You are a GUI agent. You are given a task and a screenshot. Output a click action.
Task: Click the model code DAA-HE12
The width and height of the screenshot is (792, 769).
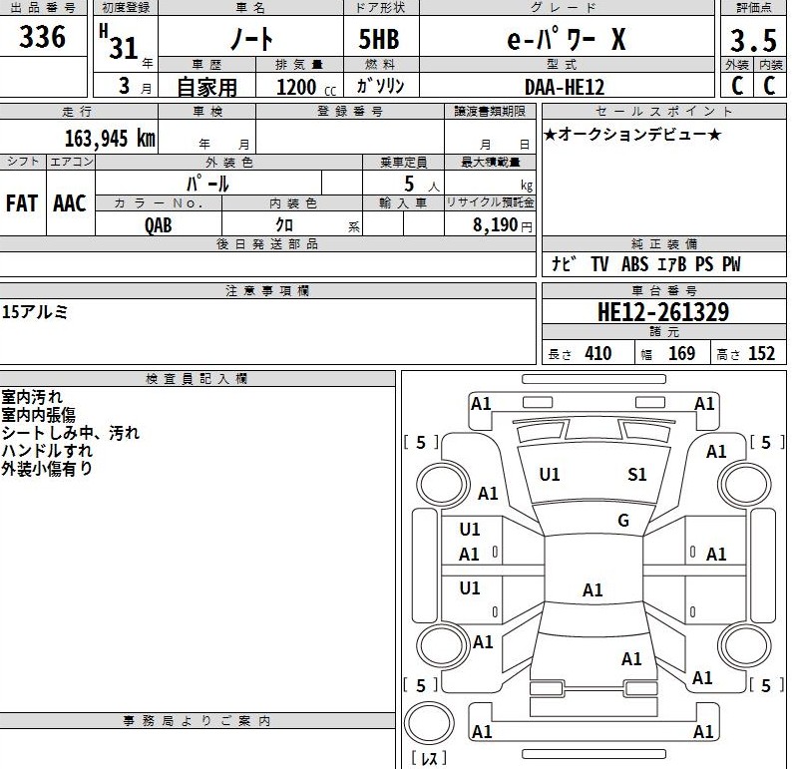pyautogui.click(x=565, y=87)
